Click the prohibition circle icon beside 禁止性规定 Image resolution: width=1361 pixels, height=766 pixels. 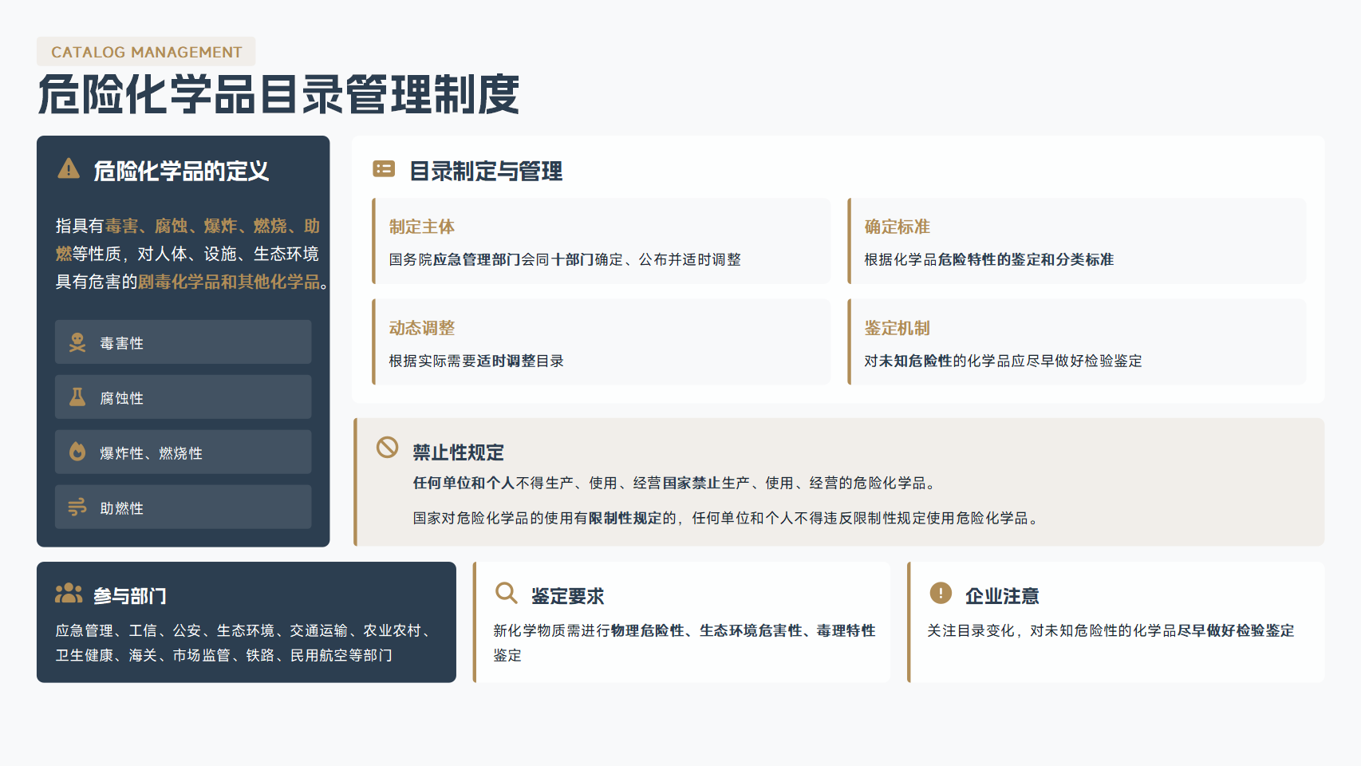(x=387, y=448)
